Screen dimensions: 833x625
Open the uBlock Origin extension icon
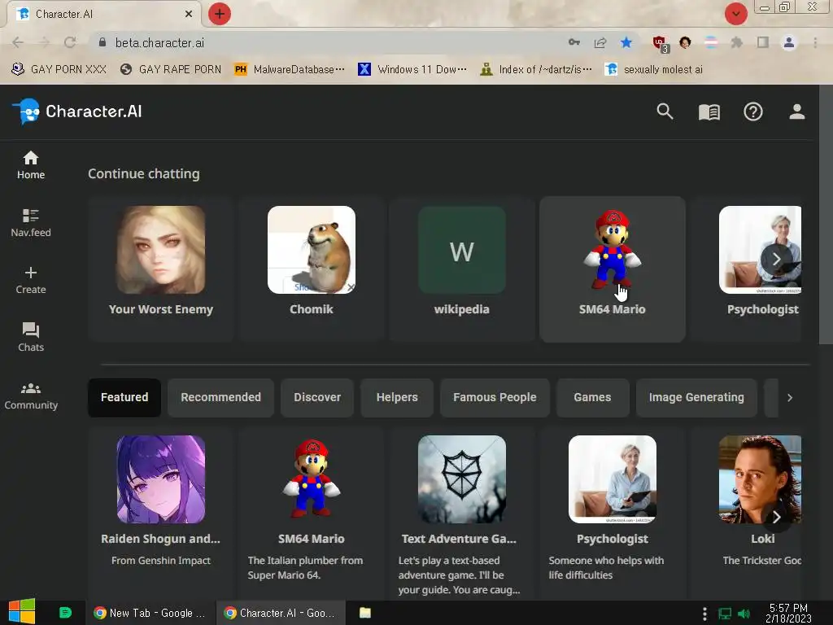tap(661, 44)
